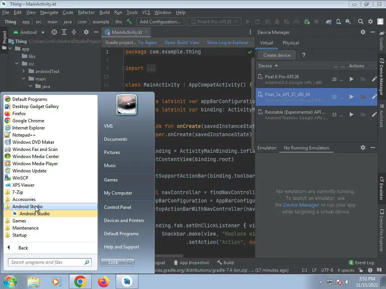This screenshot has height=289, width=386.
Task: Open Emulator panel settings gear
Action: (363, 148)
